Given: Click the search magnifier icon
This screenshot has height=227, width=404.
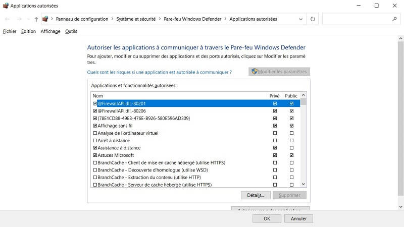Looking at the screenshot, I should 394,19.
